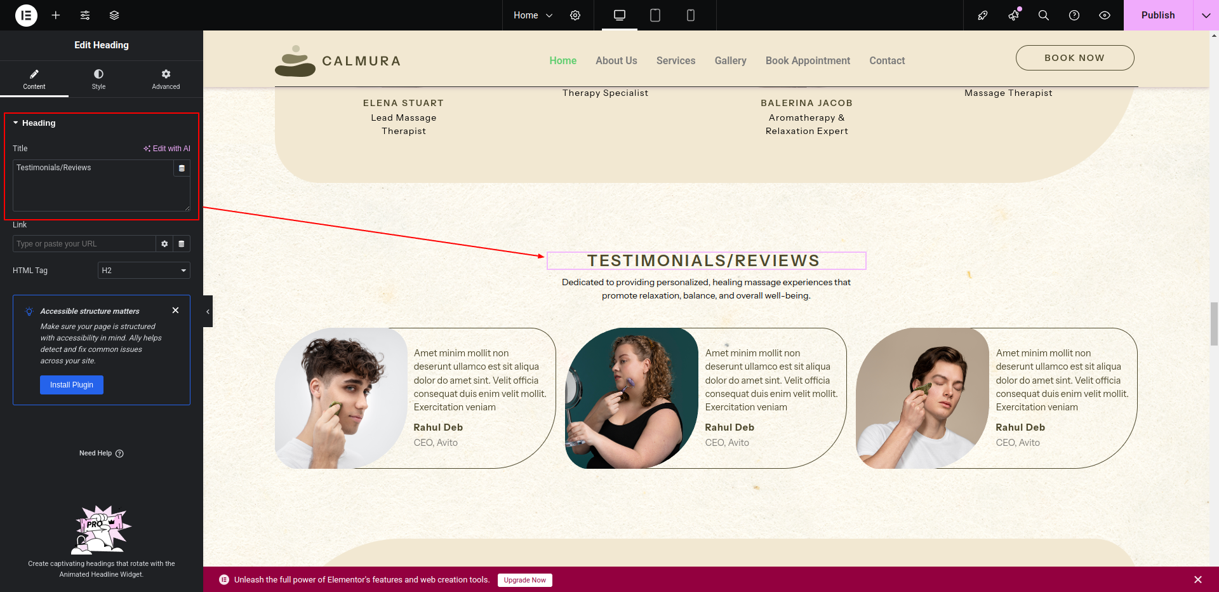Open the Advanced tab
Image resolution: width=1219 pixels, height=592 pixels.
(x=166, y=79)
